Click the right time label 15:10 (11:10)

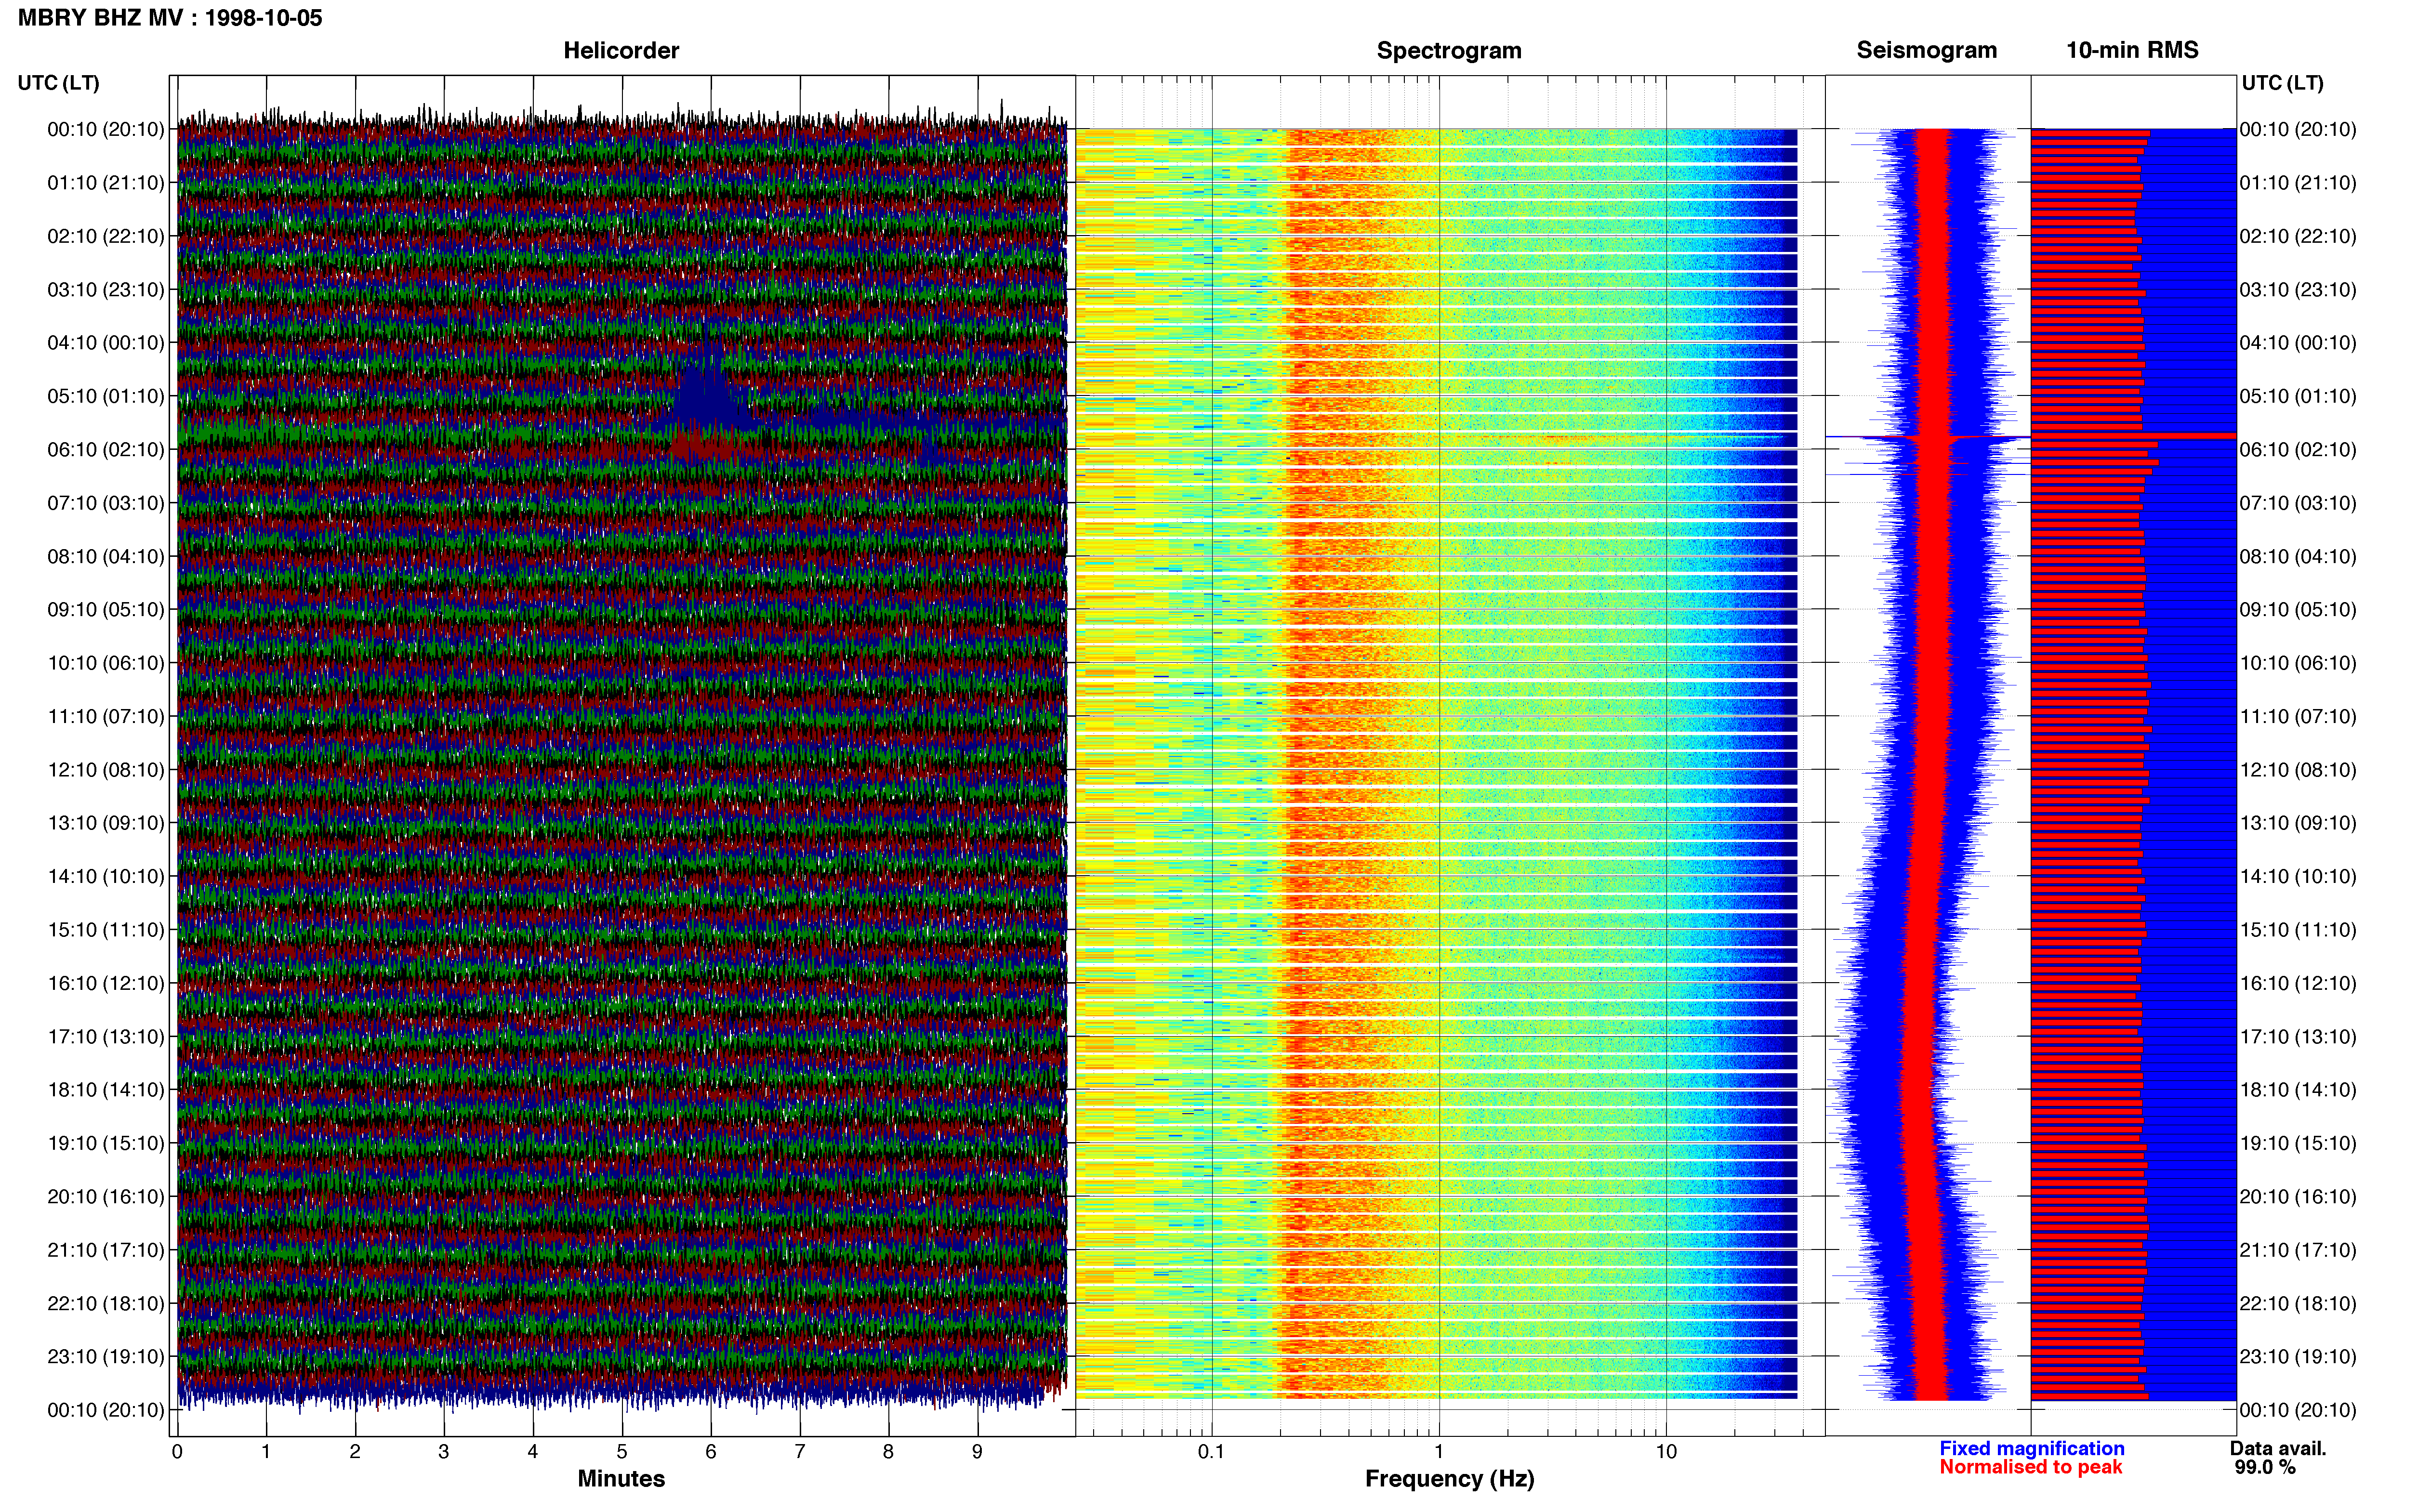[x=2298, y=930]
